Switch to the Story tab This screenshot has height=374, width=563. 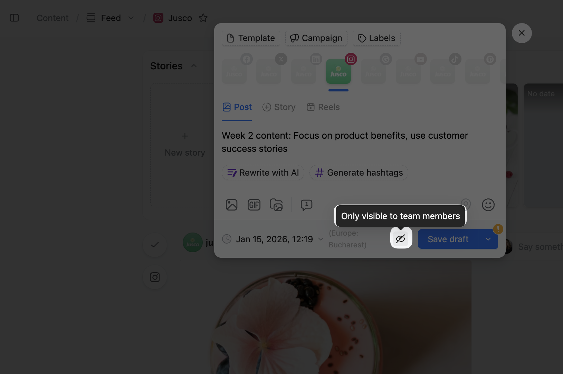pyautogui.click(x=279, y=107)
